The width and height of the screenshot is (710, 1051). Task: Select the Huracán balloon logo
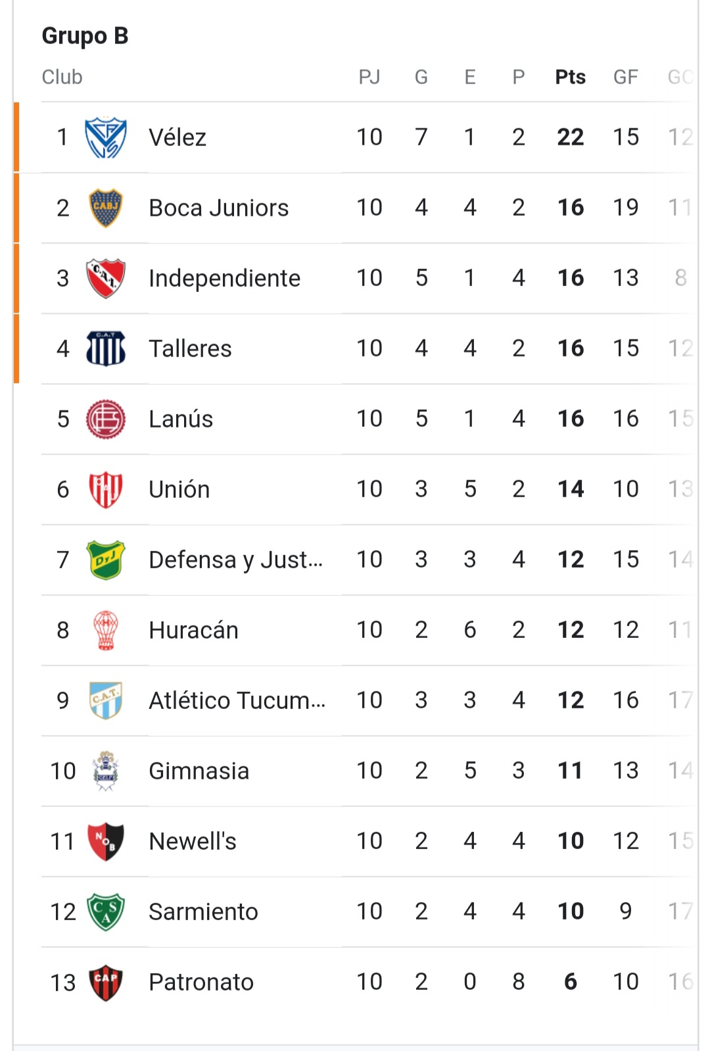(x=106, y=630)
